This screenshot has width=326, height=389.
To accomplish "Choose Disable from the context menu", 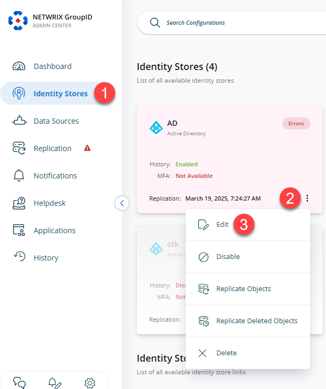I will pyautogui.click(x=248, y=257).
